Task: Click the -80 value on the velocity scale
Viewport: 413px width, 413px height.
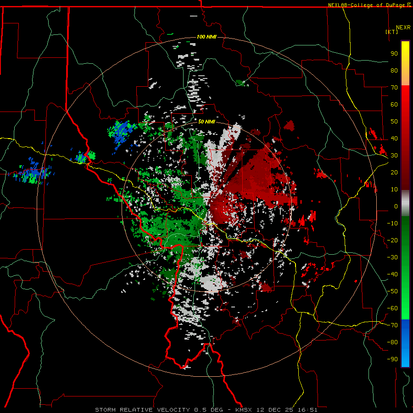Action: [x=392, y=342]
